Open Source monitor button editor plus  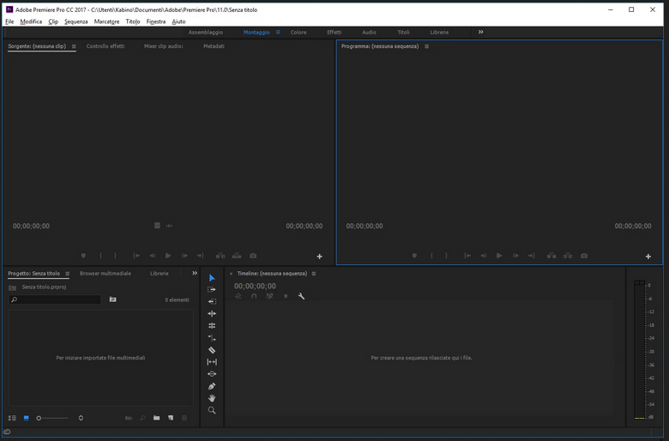pyautogui.click(x=320, y=257)
